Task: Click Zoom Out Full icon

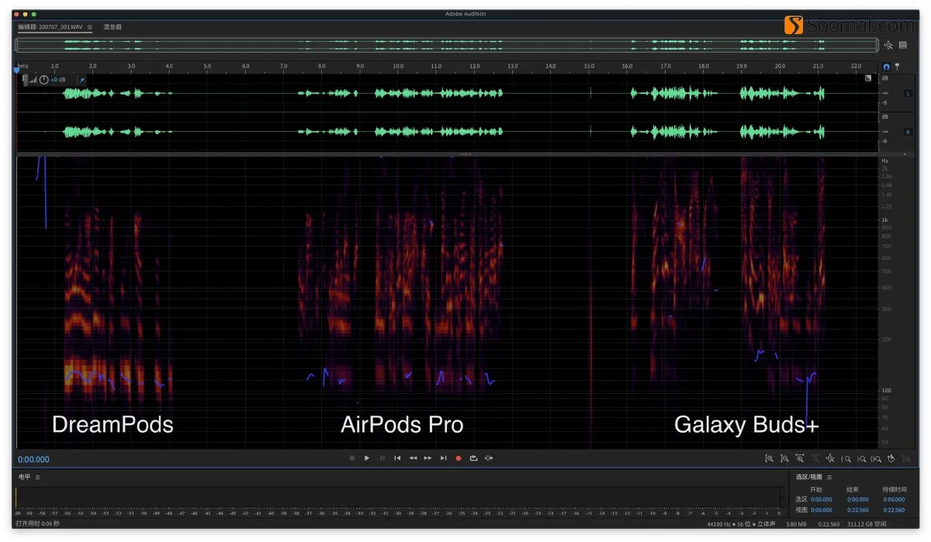Action: point(830,458)
